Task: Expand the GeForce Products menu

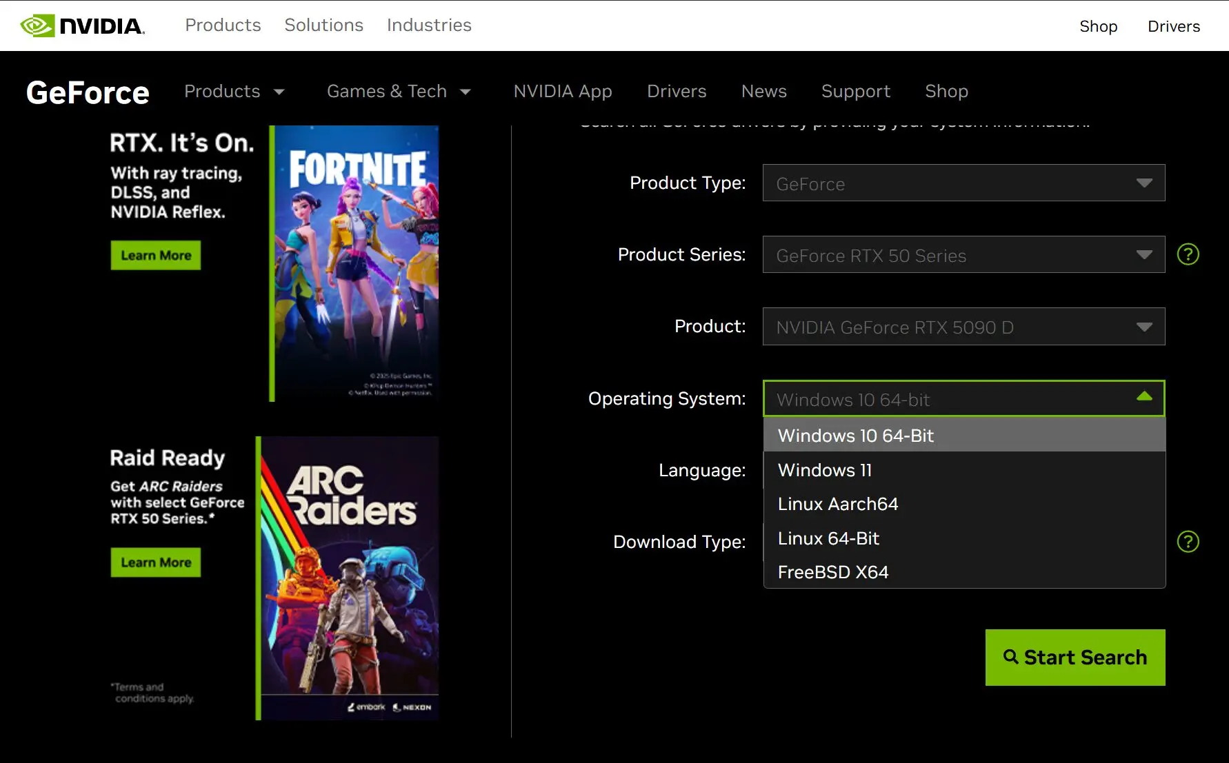Action: [234, 92]
